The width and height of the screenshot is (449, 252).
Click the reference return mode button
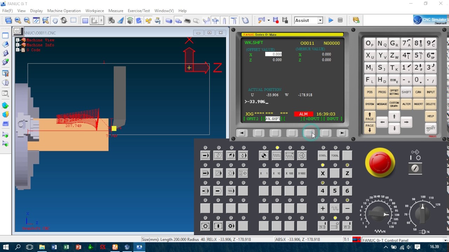click(264, 155)
